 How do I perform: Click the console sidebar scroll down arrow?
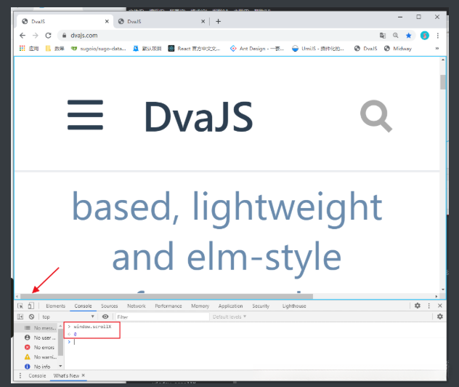pyautogui.click(x=60, y=366)
